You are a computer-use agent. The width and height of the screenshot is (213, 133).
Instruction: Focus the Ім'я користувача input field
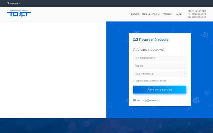coord(160,58)
